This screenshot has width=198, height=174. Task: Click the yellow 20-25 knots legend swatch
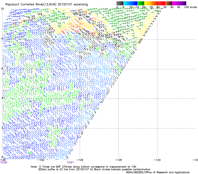pos(148,3)
